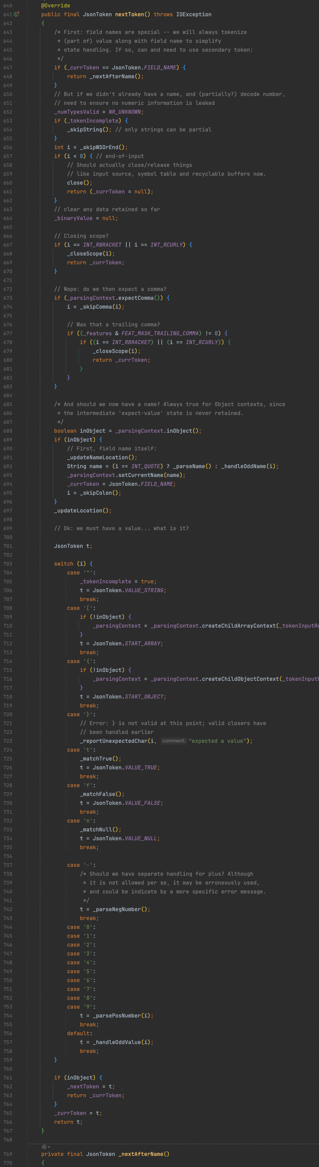Click the IOException type in throws clause
Image resolution: width=319 pixels, height=1167 pixels.
(x=193, y=14)
